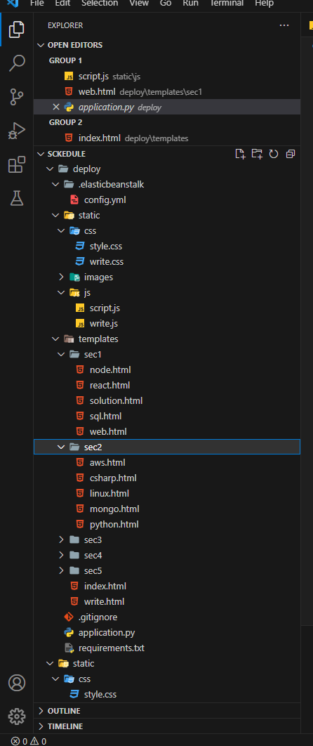This screenshot has height=746, width=313.
Task: Open the Accounts profile icon
Action: (17, 683)
